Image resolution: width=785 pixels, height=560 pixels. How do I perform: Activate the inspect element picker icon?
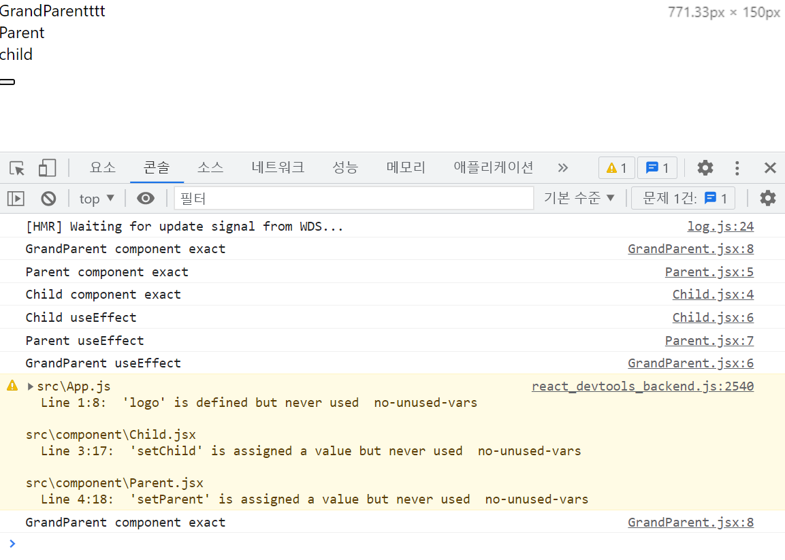(17, 168)
